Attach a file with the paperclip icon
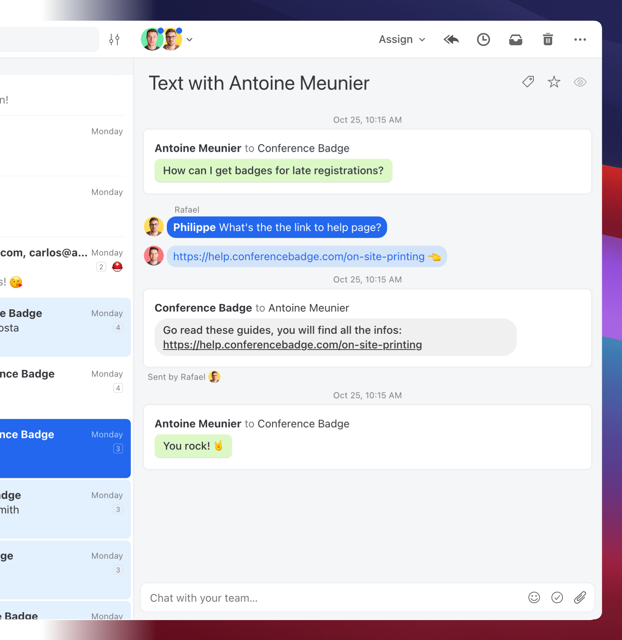622x640 pixels. tap(580, 597)
